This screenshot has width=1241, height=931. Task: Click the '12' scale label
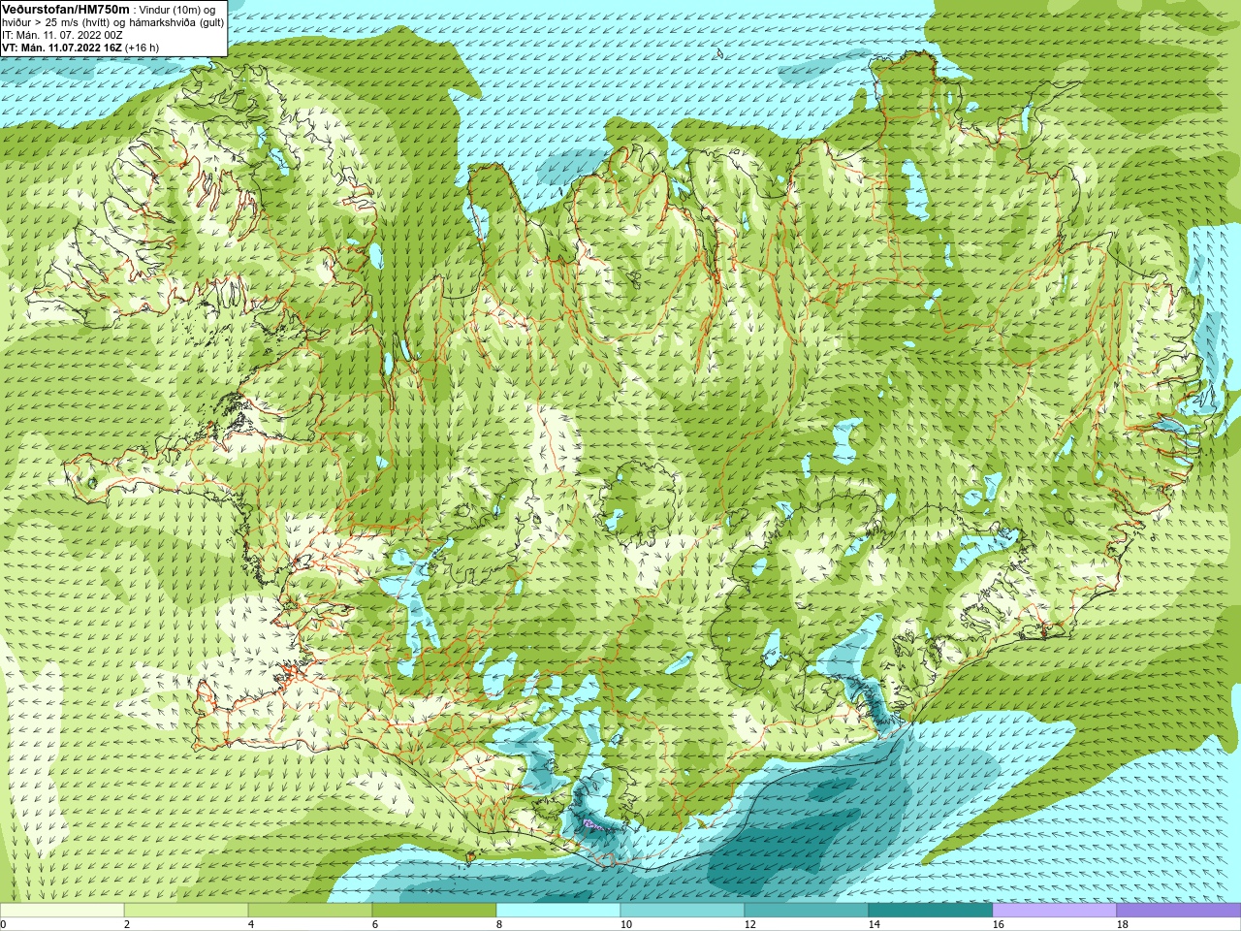pyautogui.click(x=749, y=924)
